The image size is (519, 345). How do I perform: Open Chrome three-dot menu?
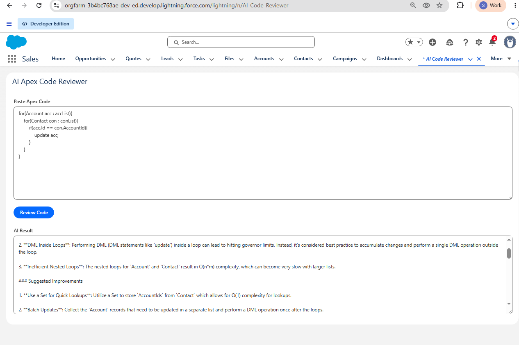coord(515,5)
